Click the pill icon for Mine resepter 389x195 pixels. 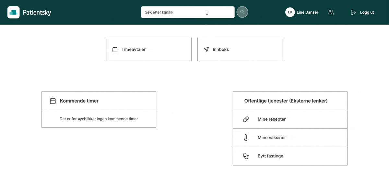(x=246, y=119)
